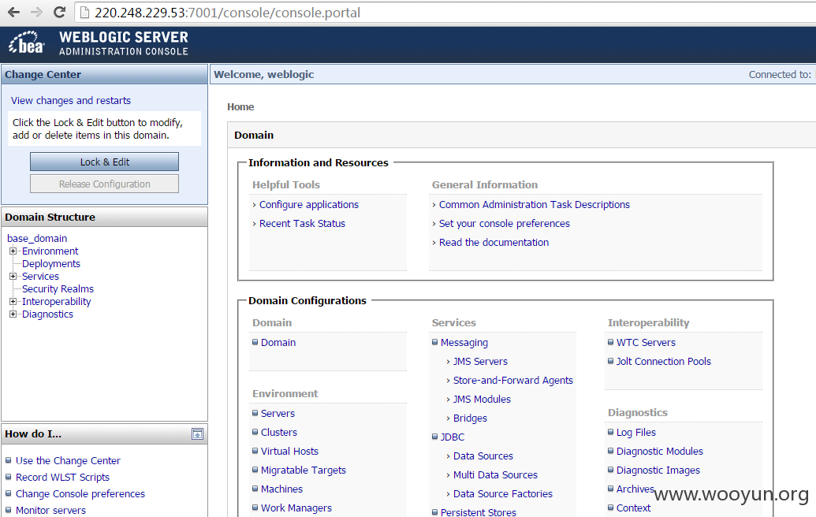
Task: Open the Diagnostic Images link
Action: pyautogui.click(x=658, y=471)
